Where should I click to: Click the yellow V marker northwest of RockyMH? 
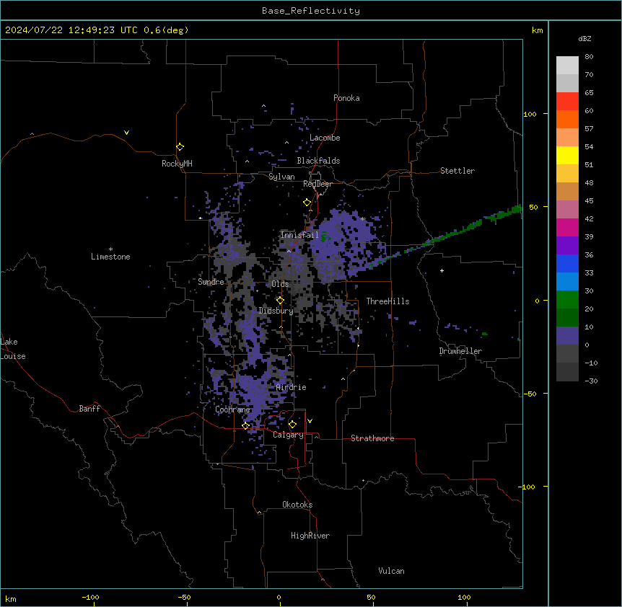click(x=126, y=133)
